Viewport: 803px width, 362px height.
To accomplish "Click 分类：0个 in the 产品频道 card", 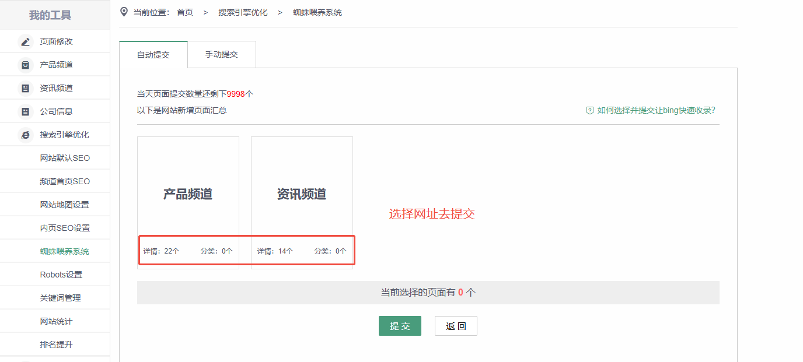I will pos(217,251).
